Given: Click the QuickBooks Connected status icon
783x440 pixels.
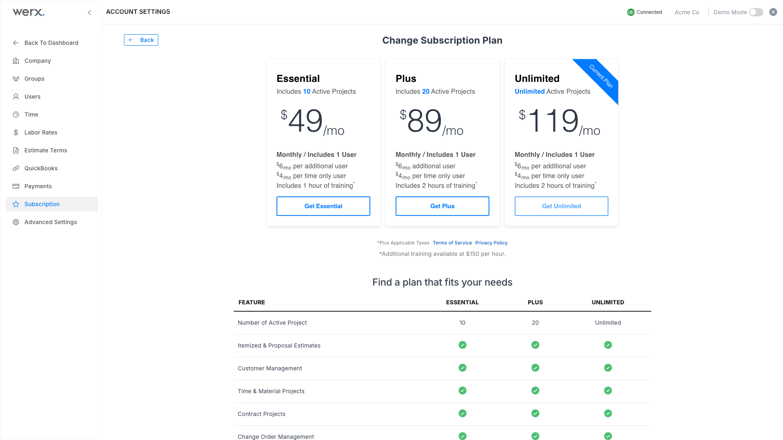Looking at the screenshot, I should [x=631, y=12].
